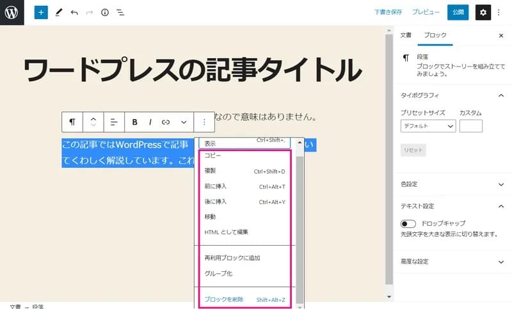Screen dimensions: 512x309
Task: Open the プリセットサイズ dropdown
Action: click(x=428, y=126)
